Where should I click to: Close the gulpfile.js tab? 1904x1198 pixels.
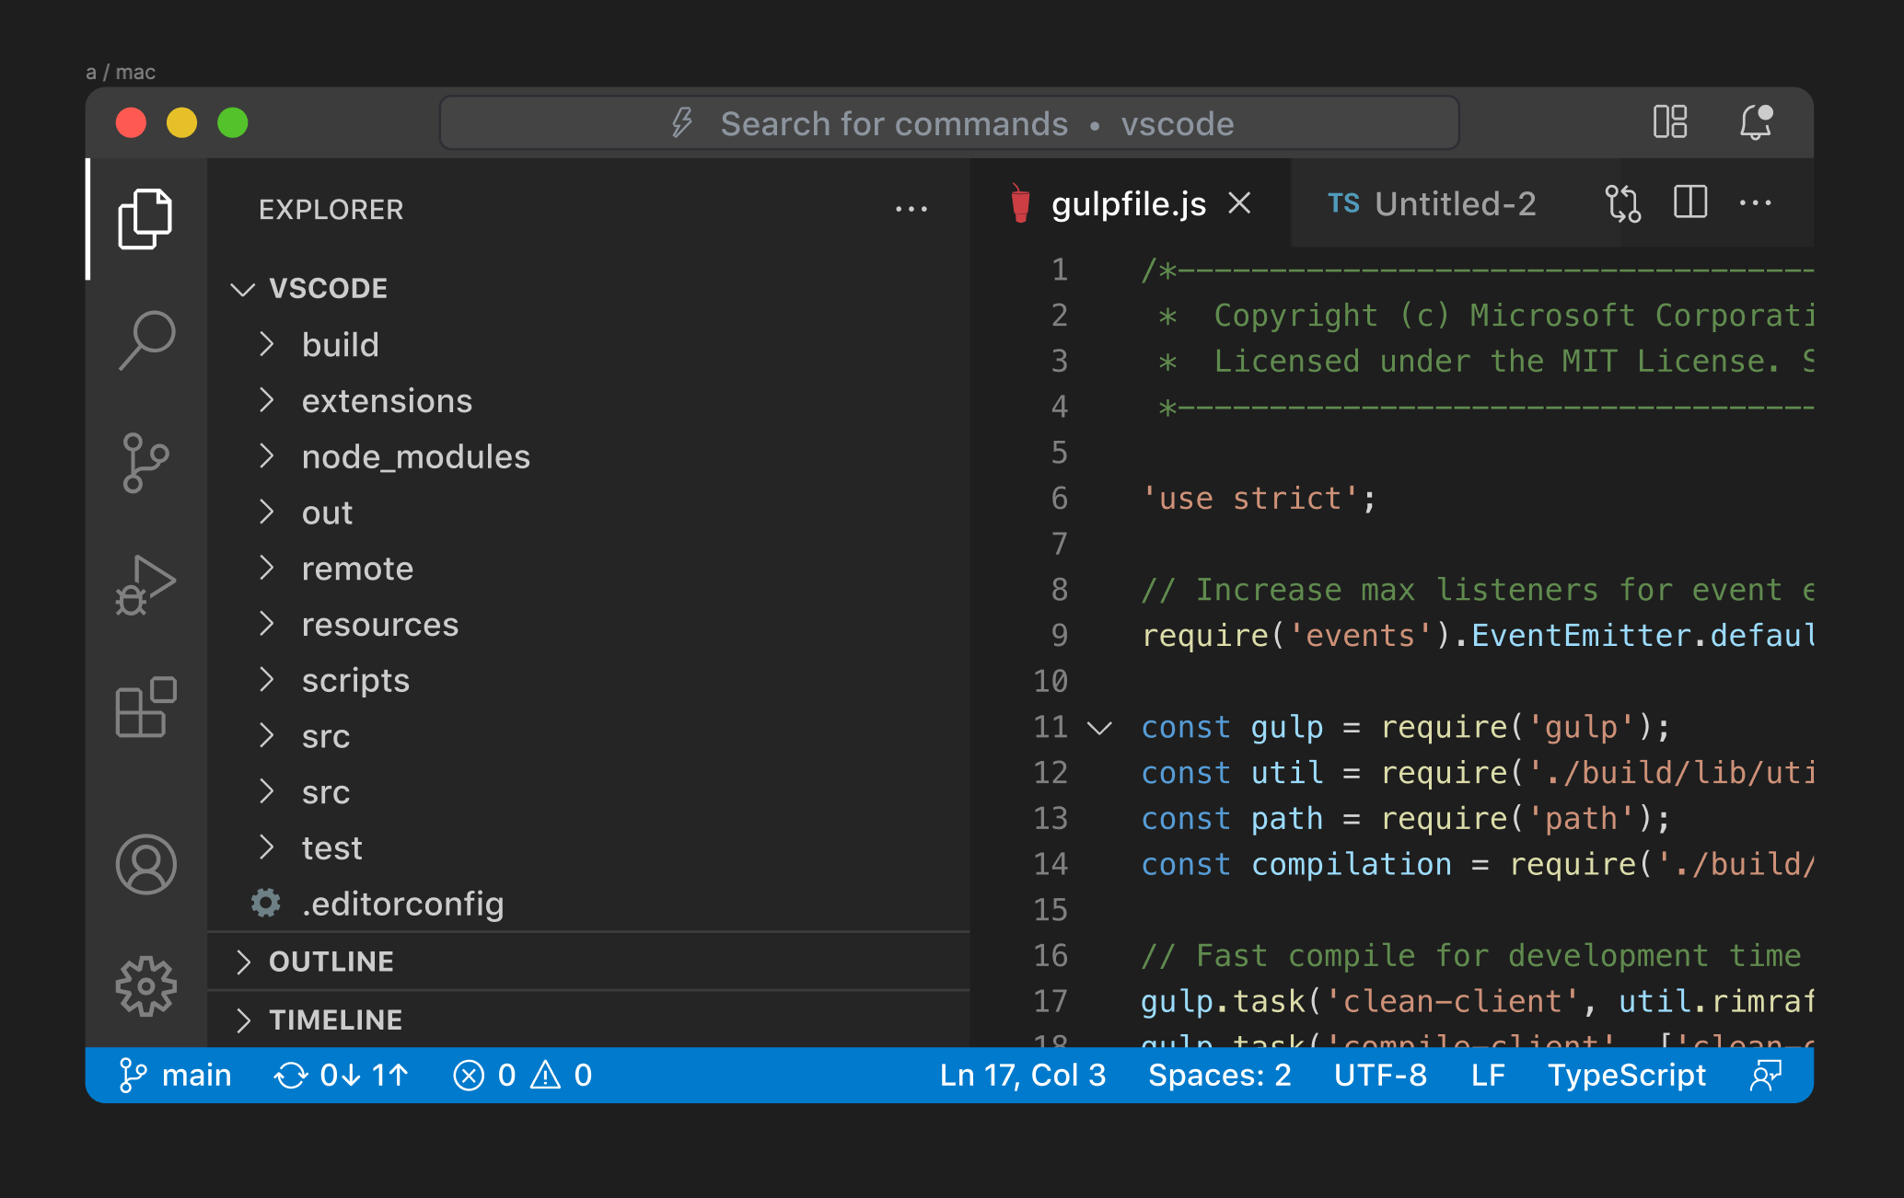1239,203
